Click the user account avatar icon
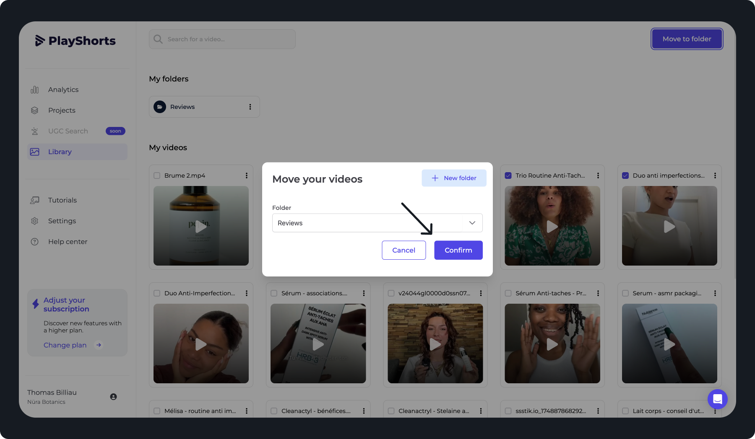The image size is (755, 439). click(x=113, y=397)
